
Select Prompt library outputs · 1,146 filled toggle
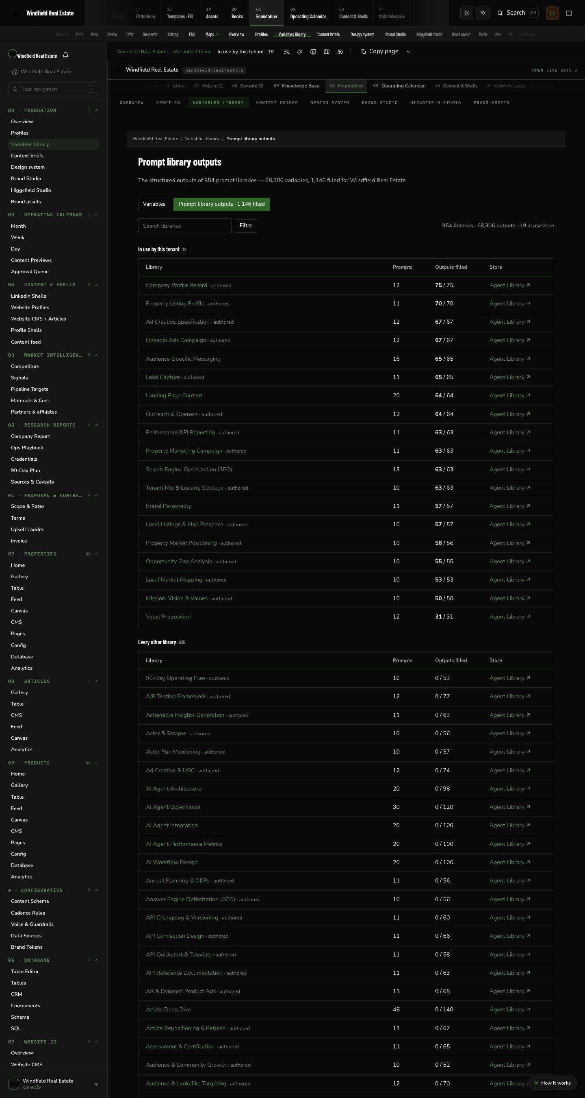[x=221, y=204]
